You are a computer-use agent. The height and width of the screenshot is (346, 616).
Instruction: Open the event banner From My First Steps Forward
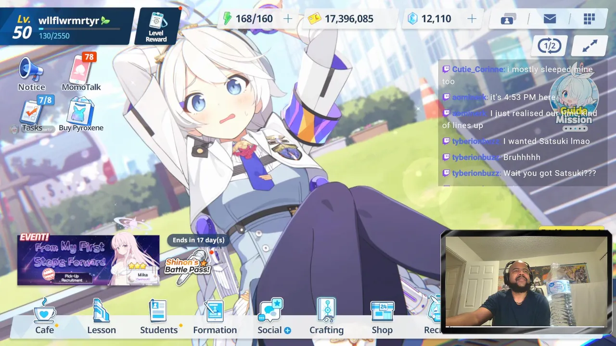coord(89,260)
